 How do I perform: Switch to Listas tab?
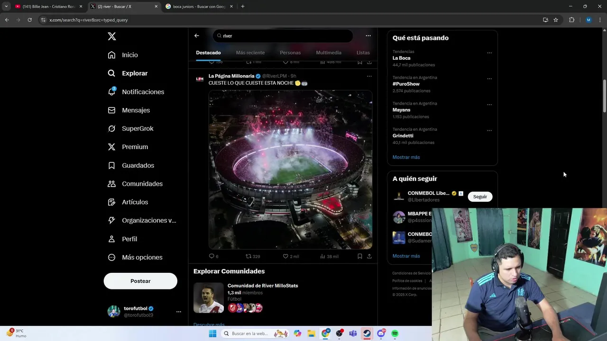point(363,53)
